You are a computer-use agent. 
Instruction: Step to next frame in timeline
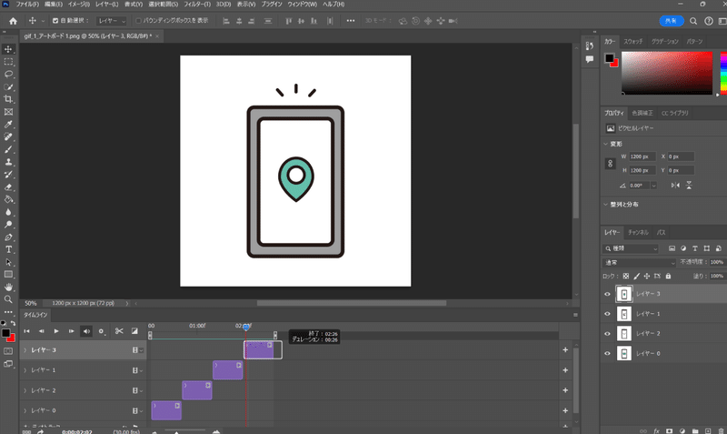[71, 331]
